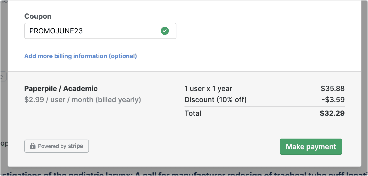This screenshot has height=176, width=368.
Task: Click the padlock icon in Stripe badge
Action: 33,146
